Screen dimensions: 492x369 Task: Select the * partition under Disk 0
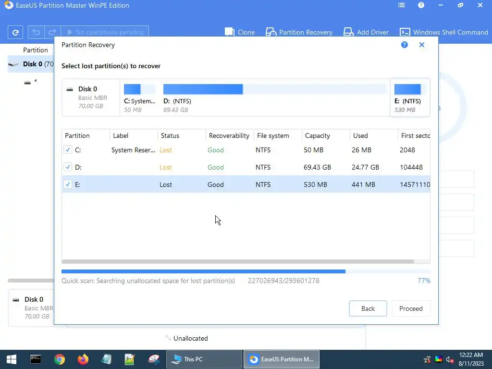(31, 82)
